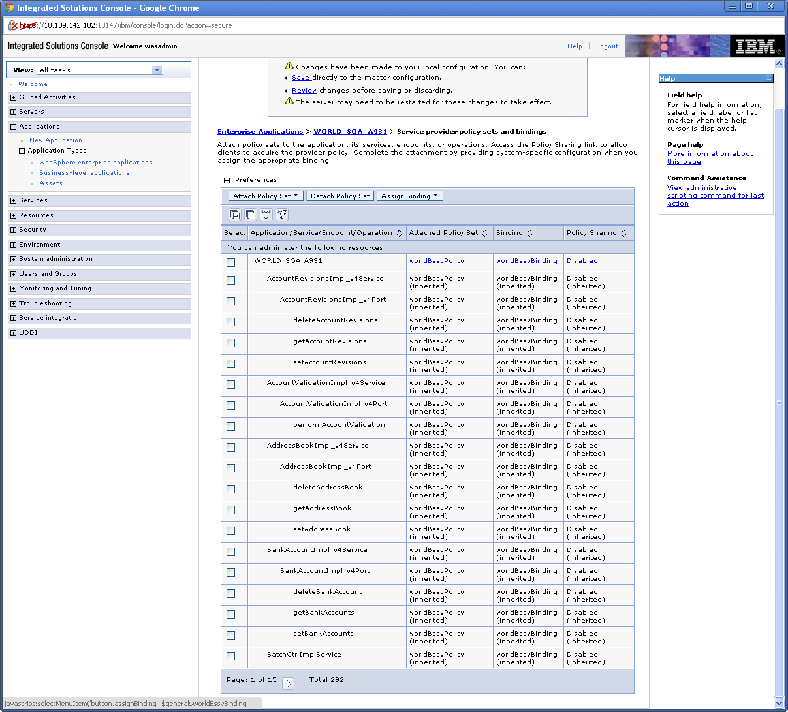Sort the Binding column
Image resolution: width=788 pixels, height=712 pixels.
pos(529,233)
